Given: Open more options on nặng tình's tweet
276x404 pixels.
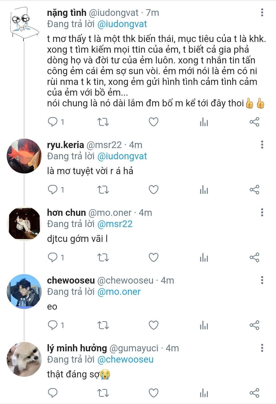Looking at the screenshot, I should coord(262,13).
